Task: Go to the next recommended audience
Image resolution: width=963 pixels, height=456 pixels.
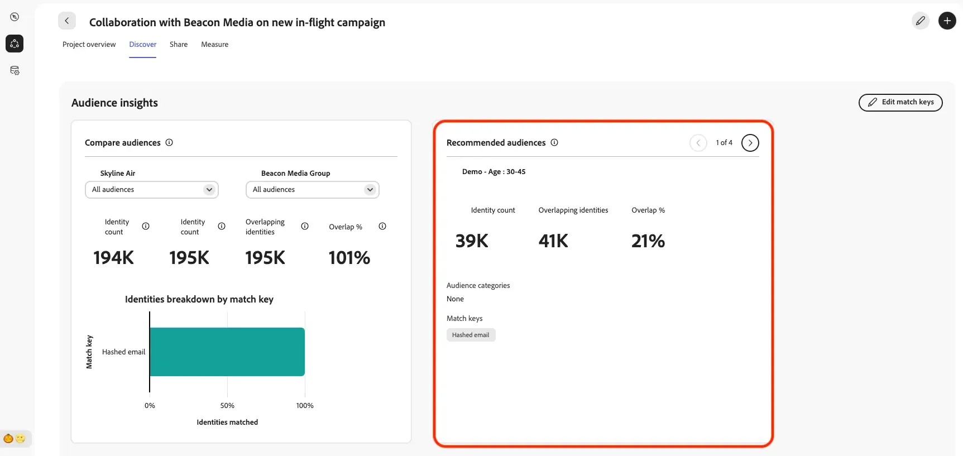Action: point(750,143)
